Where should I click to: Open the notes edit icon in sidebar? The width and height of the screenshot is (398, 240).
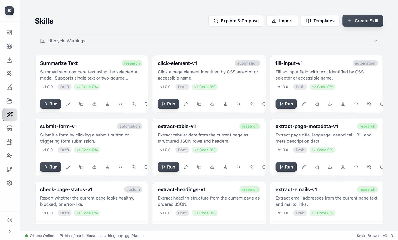point(9,87)
